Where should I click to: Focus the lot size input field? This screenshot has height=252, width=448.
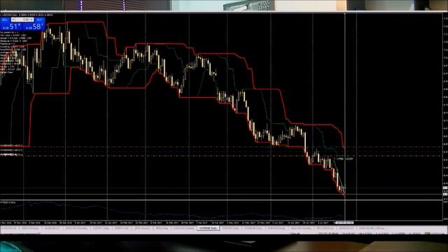pos(22,20)
